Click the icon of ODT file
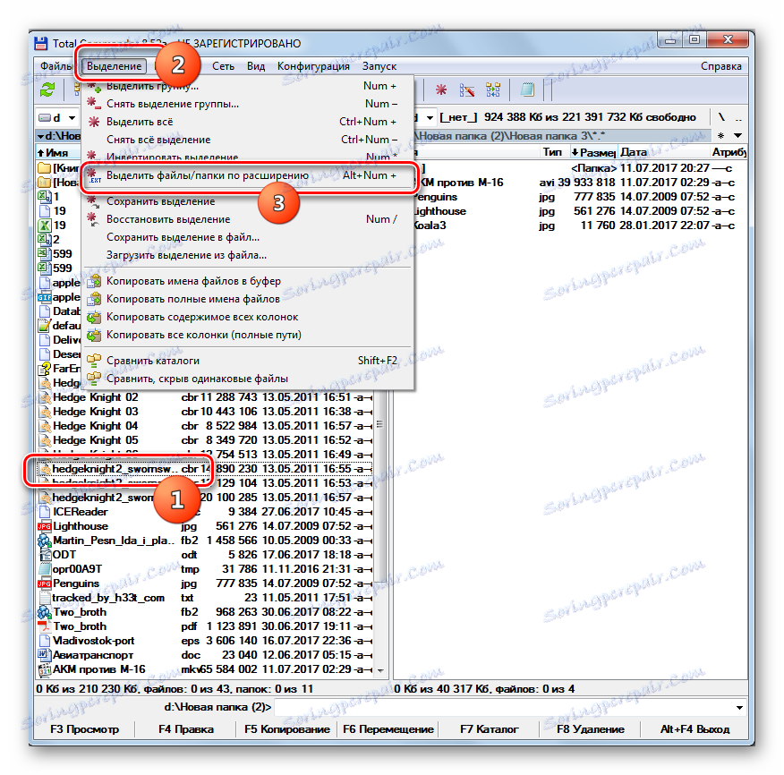 (45, 555)
